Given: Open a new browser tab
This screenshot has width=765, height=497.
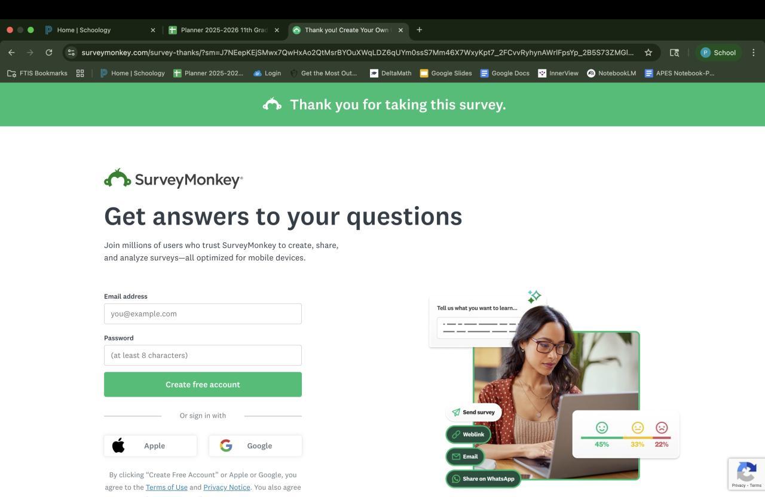Looking at the screenshot, I should 420,30.
